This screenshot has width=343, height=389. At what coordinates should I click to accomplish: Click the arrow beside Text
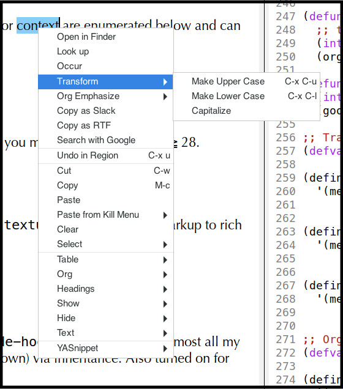point(165,333)
